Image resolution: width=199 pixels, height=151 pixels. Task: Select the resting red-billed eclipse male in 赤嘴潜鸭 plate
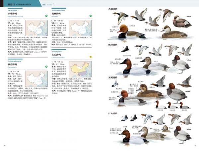tap(182, 22)
